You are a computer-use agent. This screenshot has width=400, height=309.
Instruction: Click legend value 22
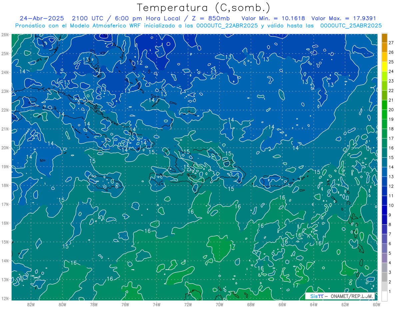click(x=391, y=91)
